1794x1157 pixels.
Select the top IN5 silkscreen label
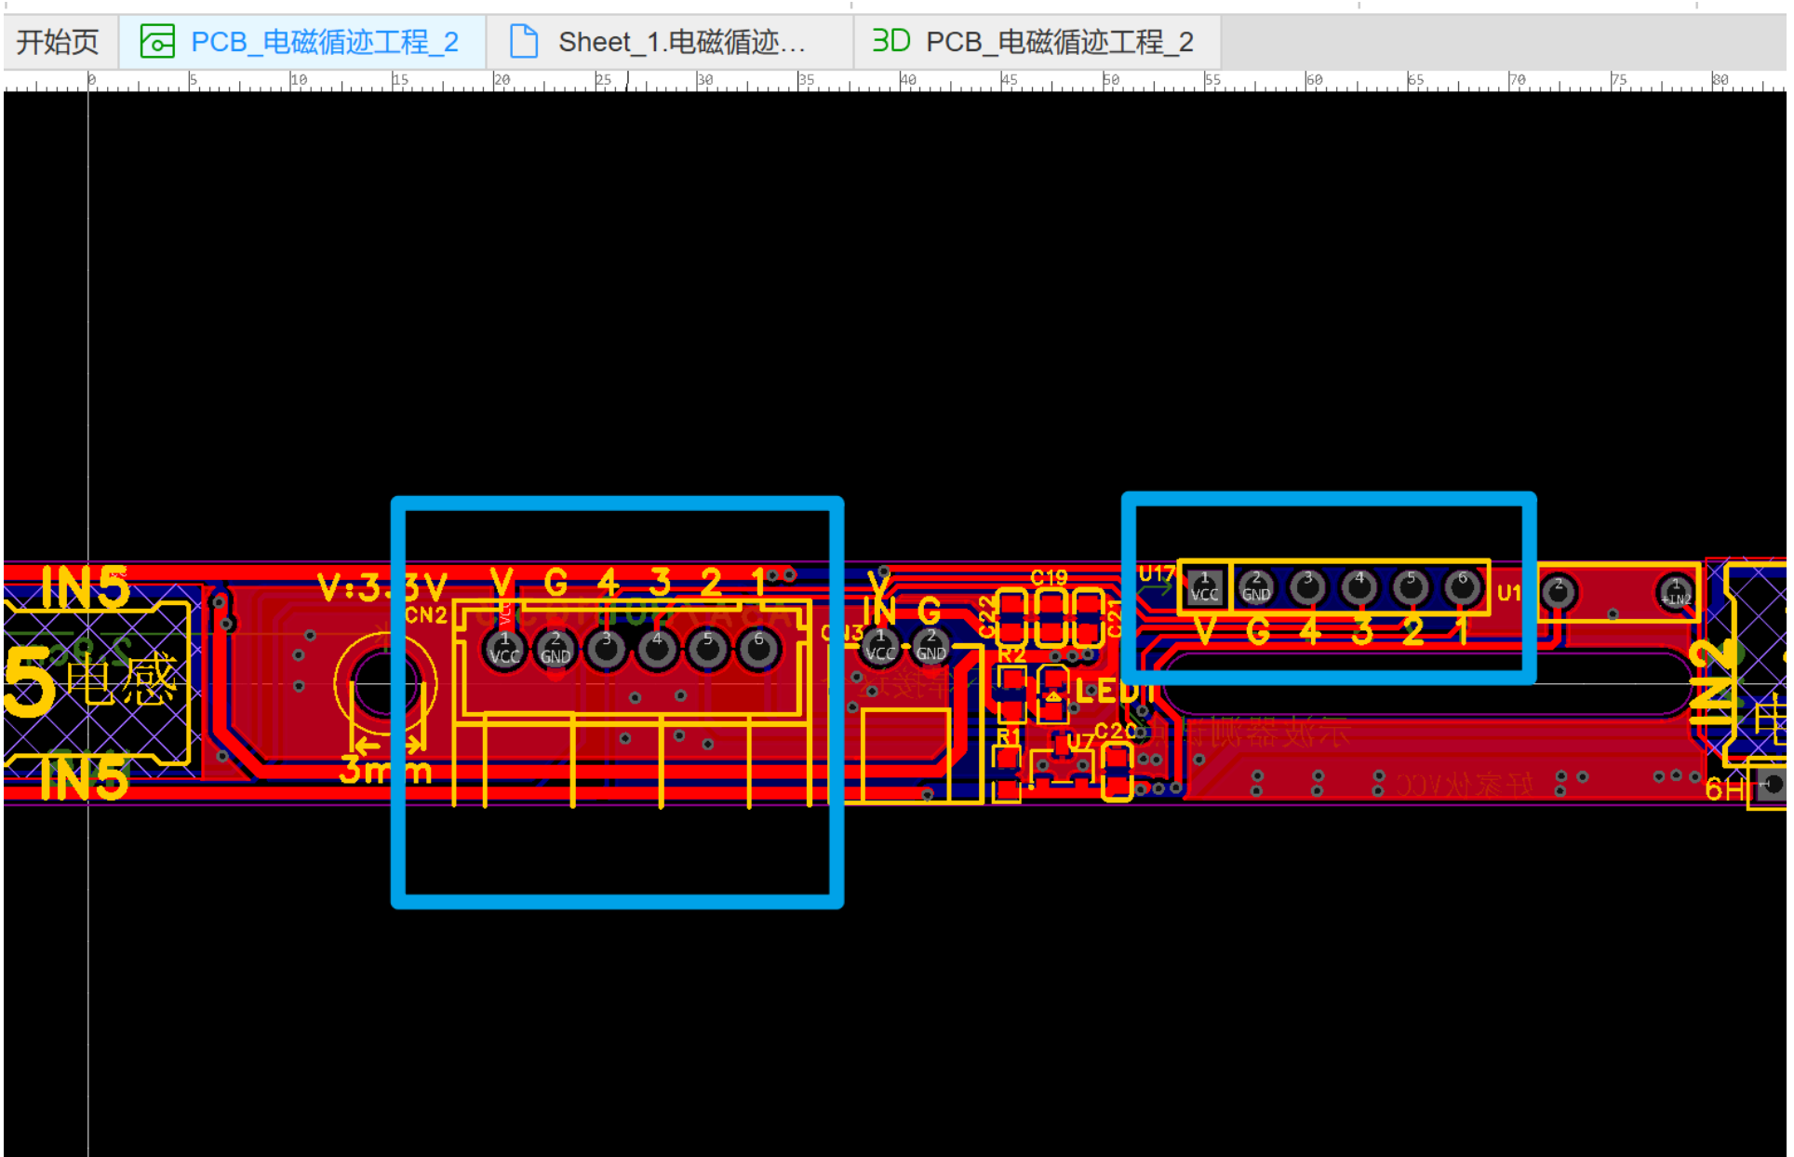coord(85,586)
